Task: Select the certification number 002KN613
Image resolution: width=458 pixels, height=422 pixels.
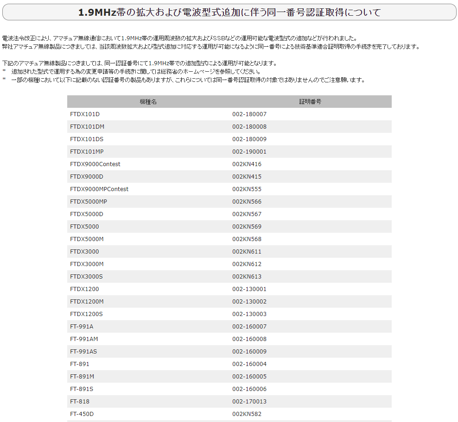Action: coord(247,277)
